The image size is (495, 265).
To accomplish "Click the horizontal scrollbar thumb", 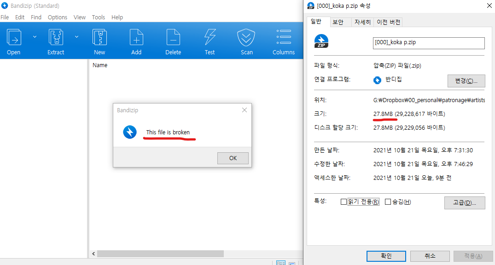I will pos(160,253).
